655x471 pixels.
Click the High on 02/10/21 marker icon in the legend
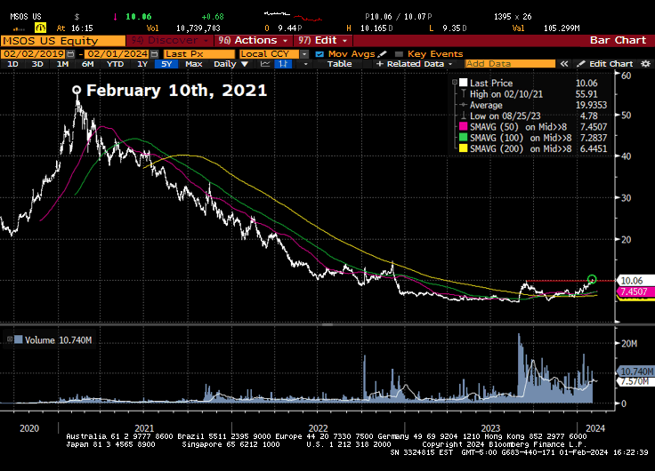464,94
